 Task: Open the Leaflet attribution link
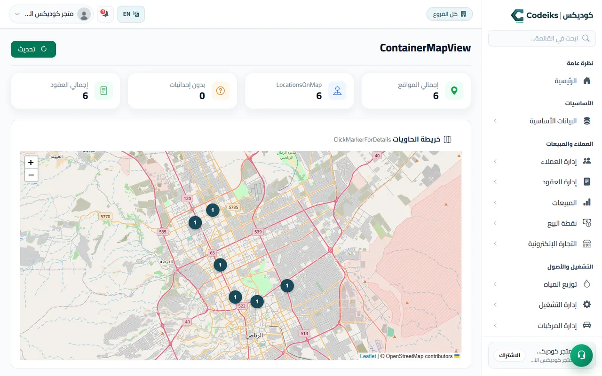[368, 356]
